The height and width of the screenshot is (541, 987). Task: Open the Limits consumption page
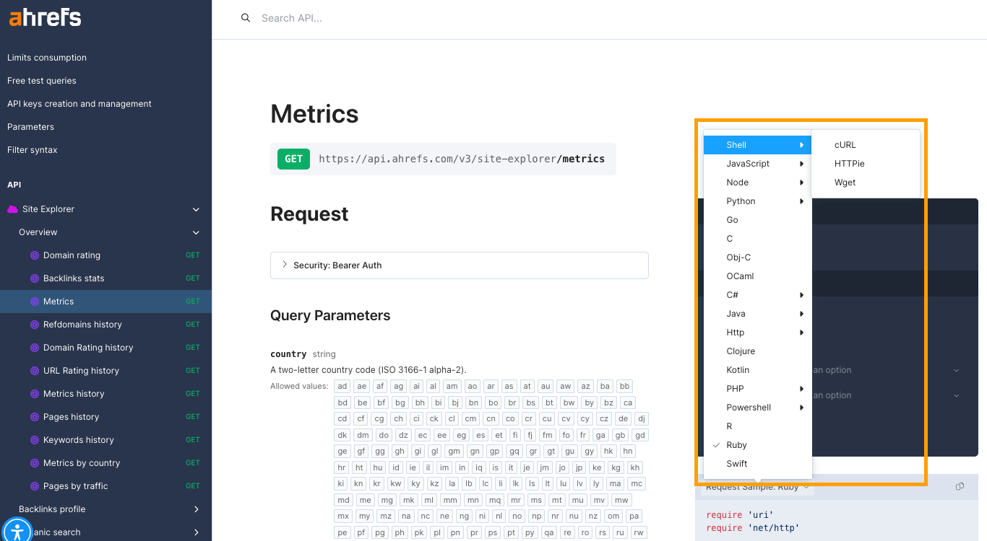(x=46, y=57)
